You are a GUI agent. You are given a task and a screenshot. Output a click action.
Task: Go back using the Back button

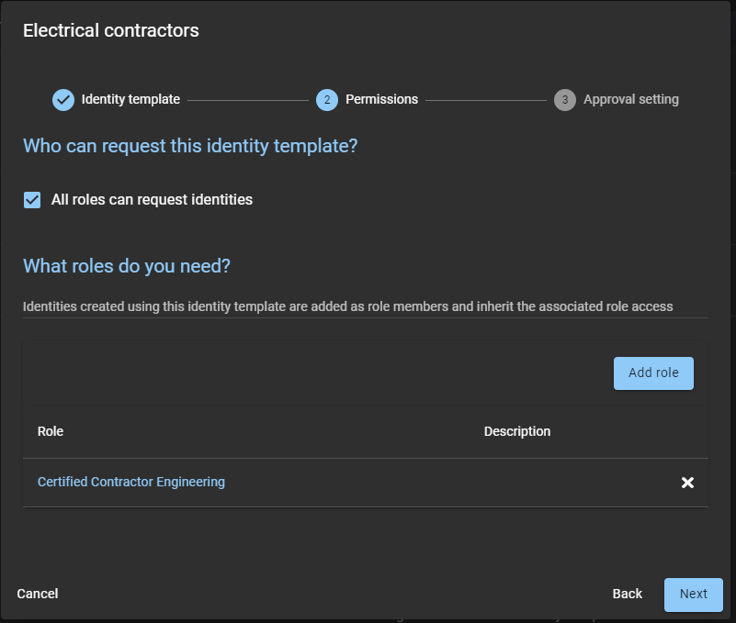627,594
